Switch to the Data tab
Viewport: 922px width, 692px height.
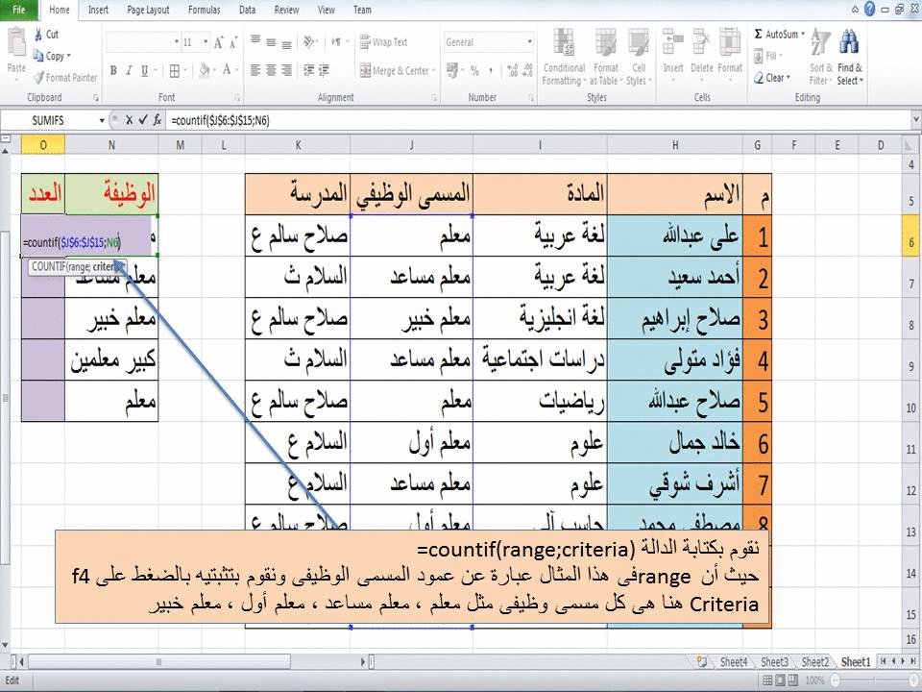(247, 10)
